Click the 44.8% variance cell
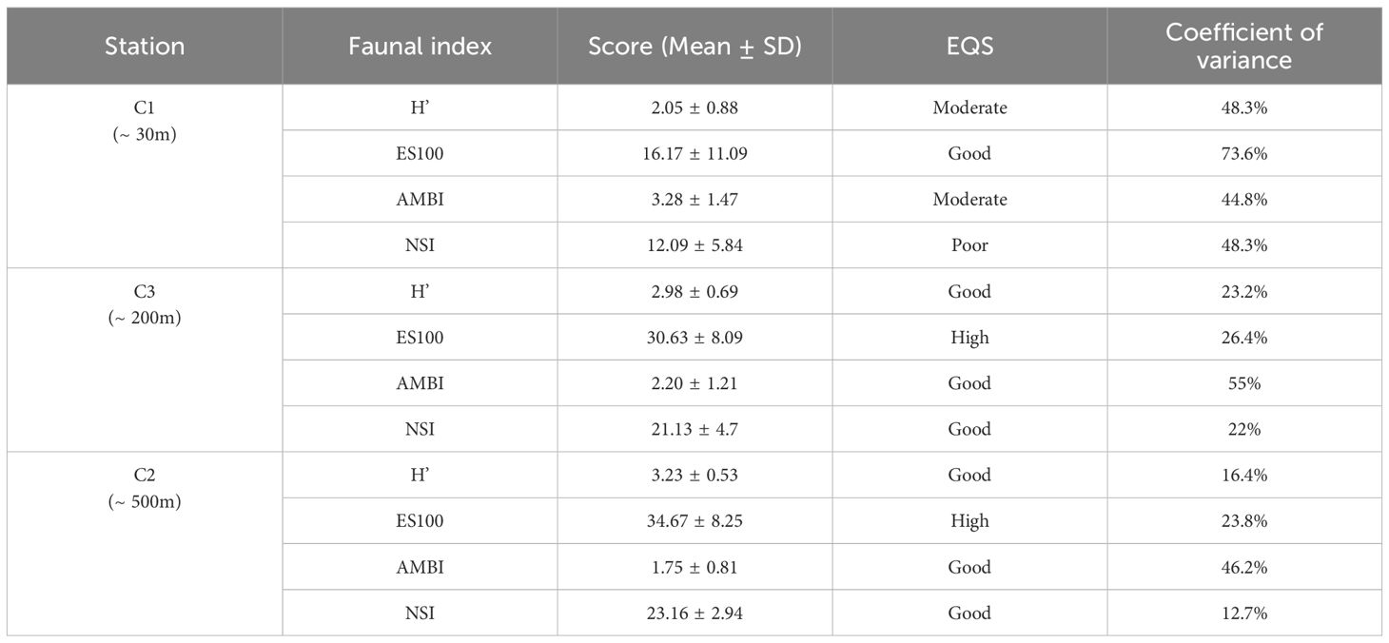 pyautogui.click(x=1244, y=200)
